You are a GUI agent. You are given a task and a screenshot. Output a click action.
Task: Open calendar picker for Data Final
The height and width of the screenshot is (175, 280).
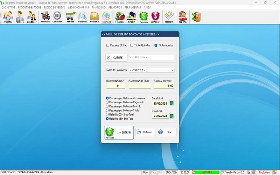[171, 116]
